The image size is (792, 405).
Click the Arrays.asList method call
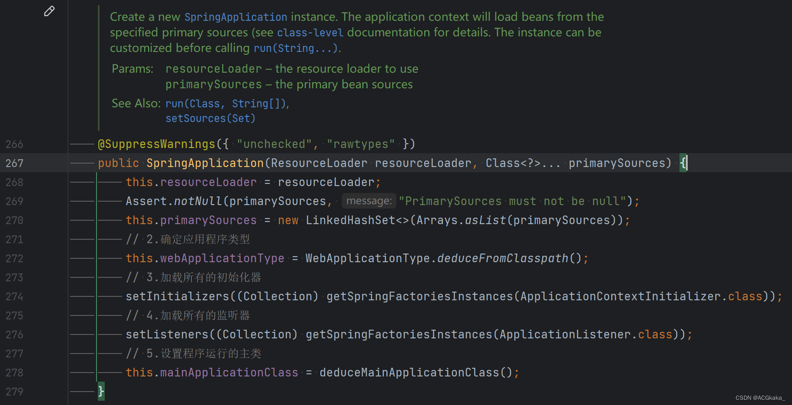click(x=461, y=220)
